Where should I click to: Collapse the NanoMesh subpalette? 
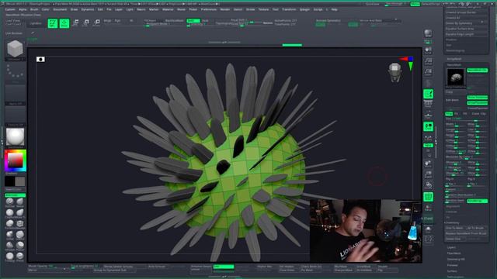click(454, 64)
